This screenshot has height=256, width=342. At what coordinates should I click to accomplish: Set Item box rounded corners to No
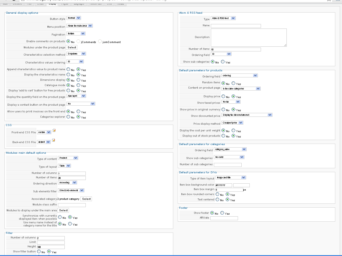218,194
